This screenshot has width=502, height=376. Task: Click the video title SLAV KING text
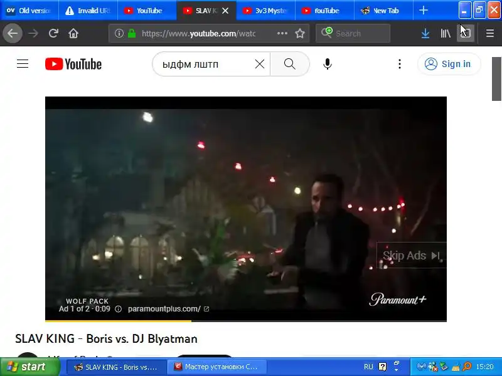(106, 338)
